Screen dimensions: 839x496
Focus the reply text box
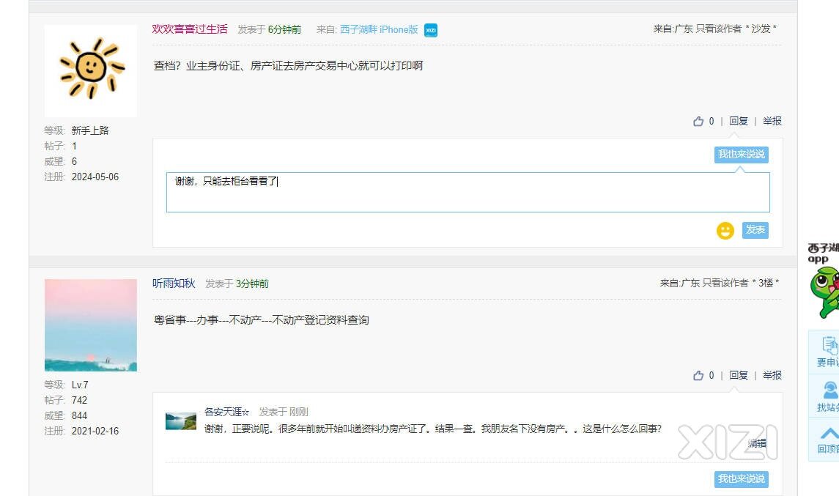click(467, 193)
